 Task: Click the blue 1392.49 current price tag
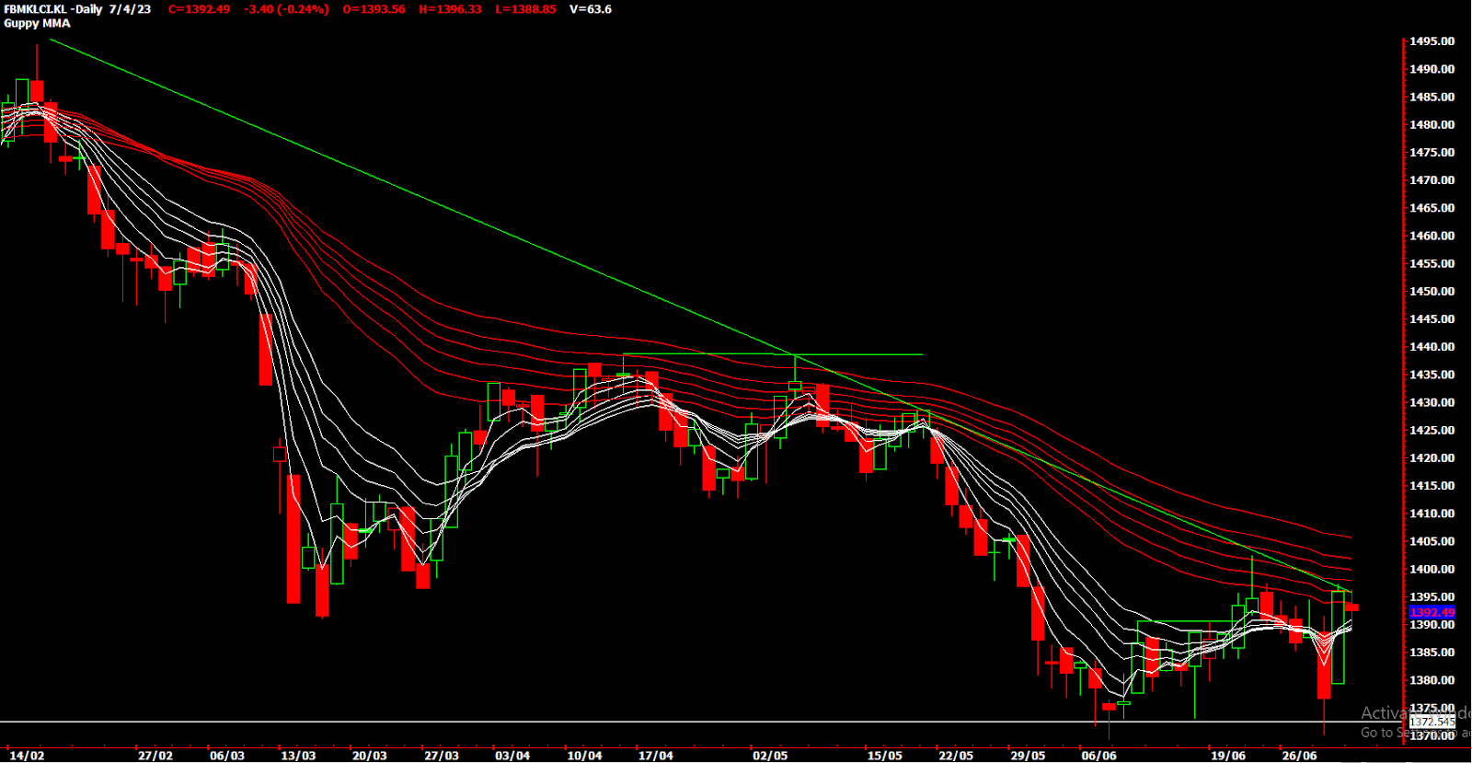tap(1432, 612)
